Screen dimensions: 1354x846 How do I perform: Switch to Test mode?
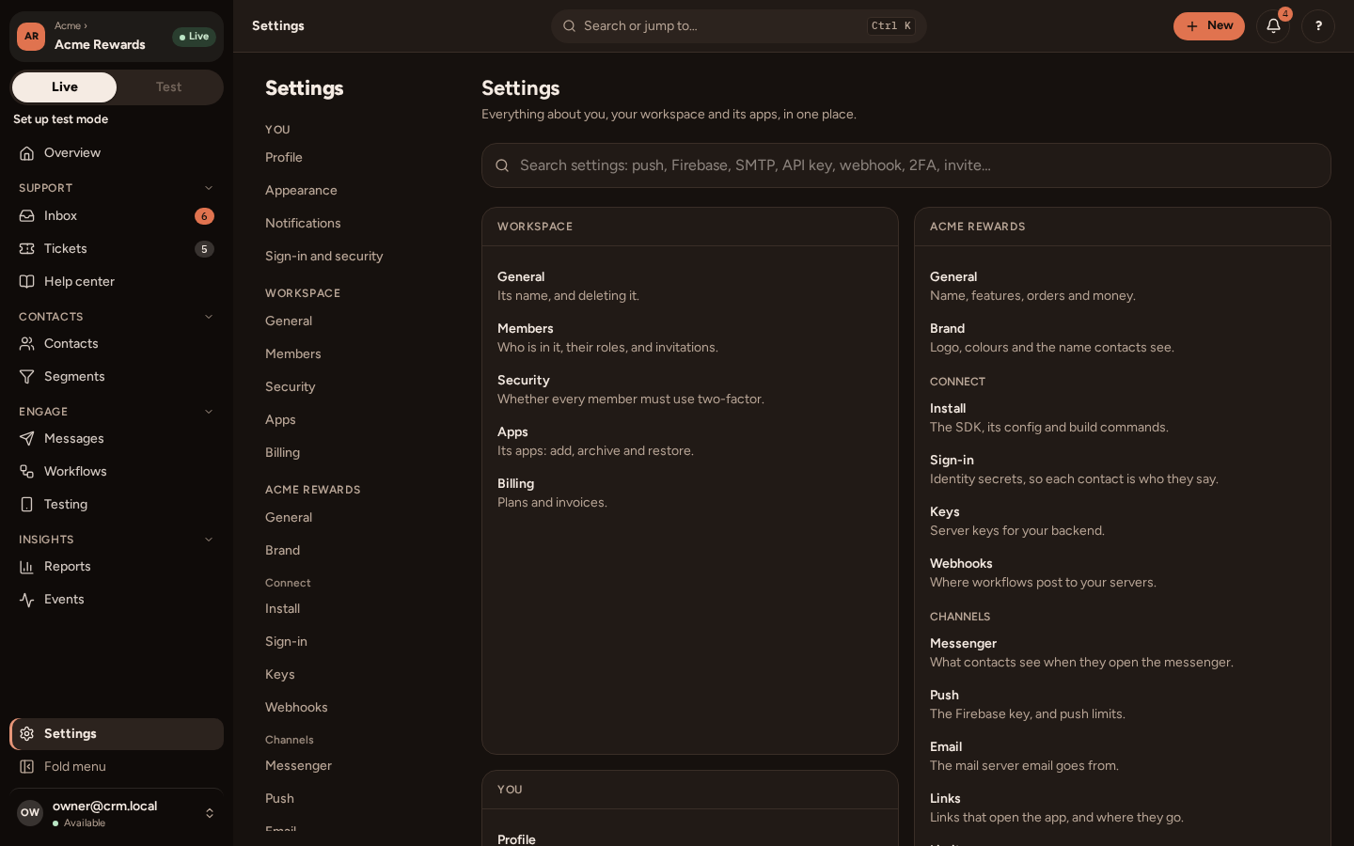[169, 87]
